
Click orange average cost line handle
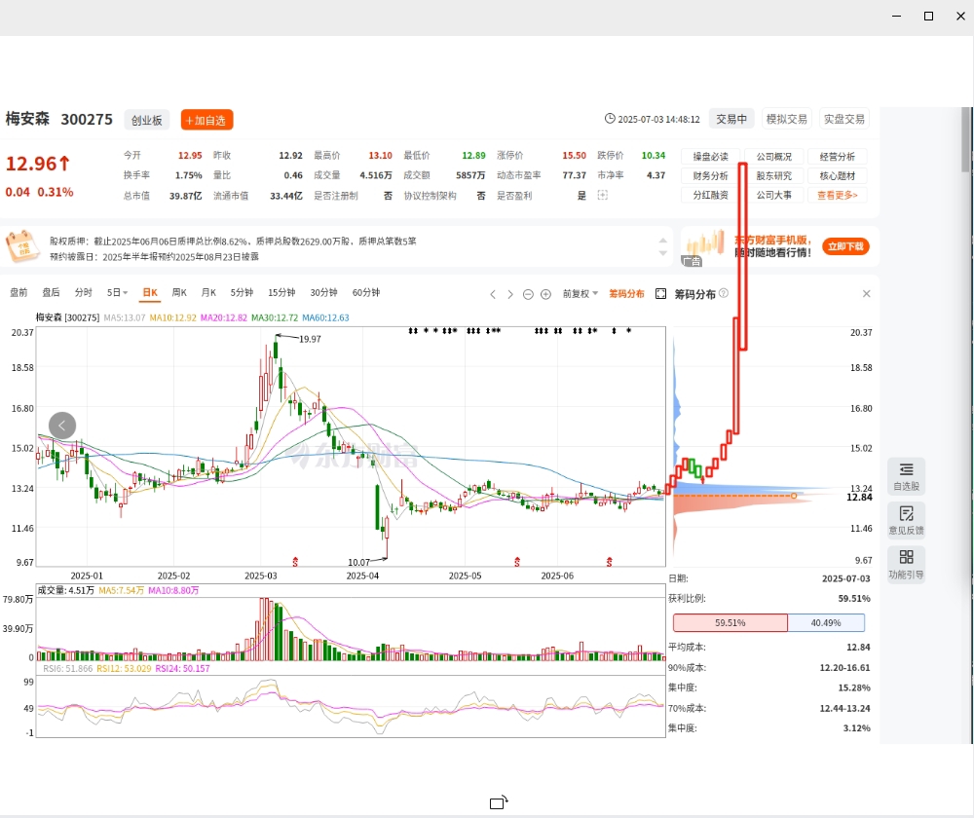click(x=793, y=496)
